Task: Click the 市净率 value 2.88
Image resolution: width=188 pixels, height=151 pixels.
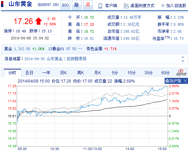Action: pyautogui.click(x=177, y=31)
